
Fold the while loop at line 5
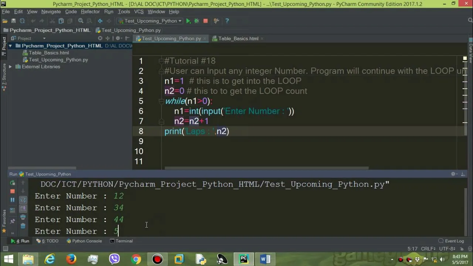coord(161,101)
